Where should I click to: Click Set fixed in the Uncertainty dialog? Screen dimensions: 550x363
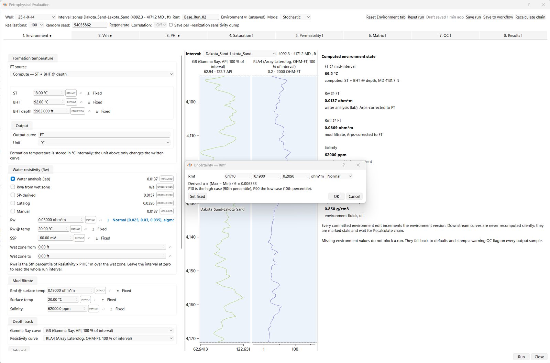pos(197,196)
